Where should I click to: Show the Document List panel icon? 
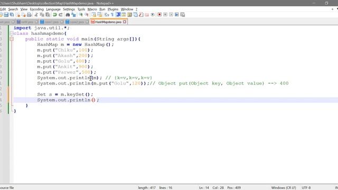click(x=135, y=15)
